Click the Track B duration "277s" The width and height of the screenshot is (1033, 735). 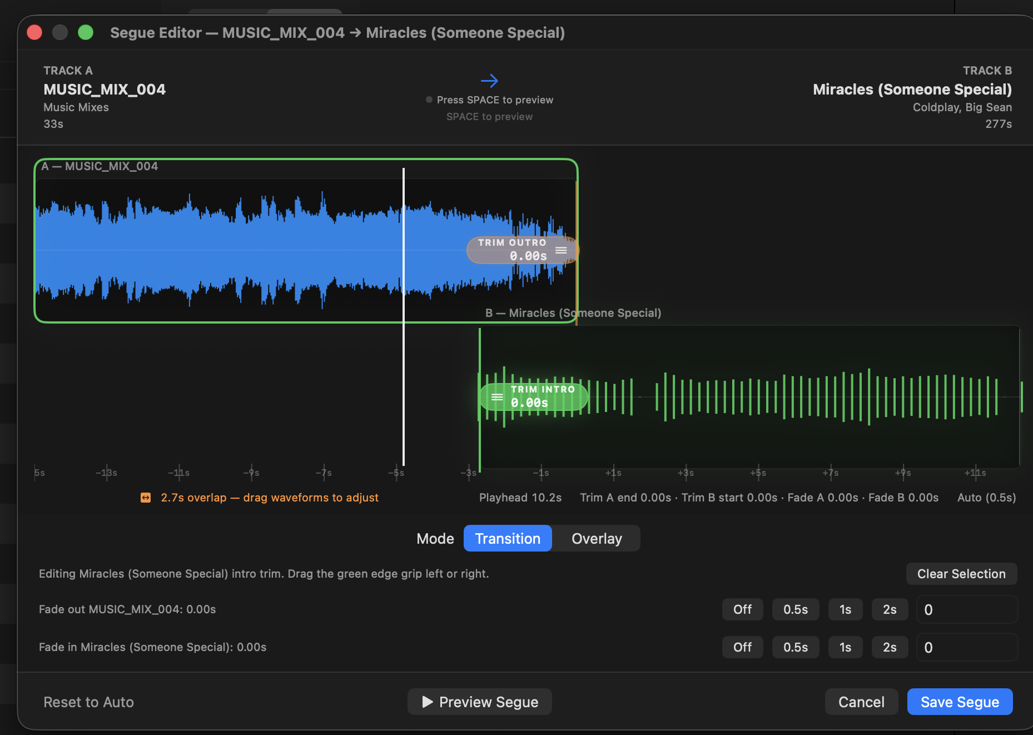(999, 124)
